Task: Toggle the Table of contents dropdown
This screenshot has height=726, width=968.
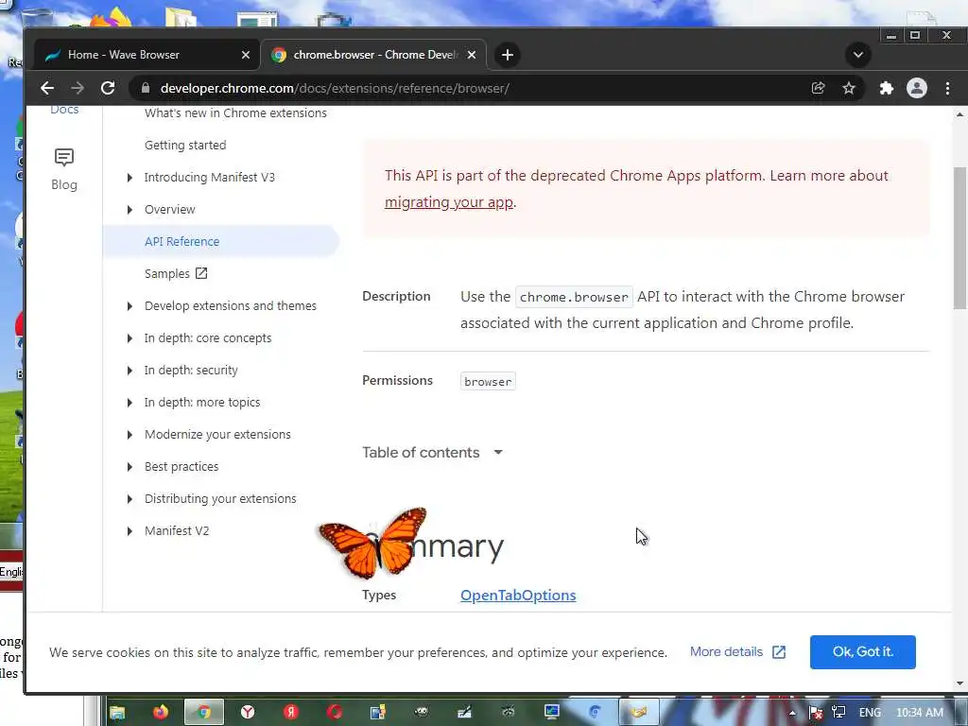Action: click(x=433, y=453)
